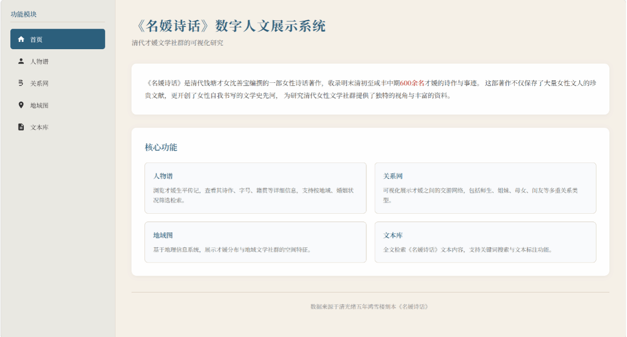Image resolution: width=627 pixels, height=337 pixels.
Task: Click the 功能模块 sidebar header
Action: [x=24, y=14]
